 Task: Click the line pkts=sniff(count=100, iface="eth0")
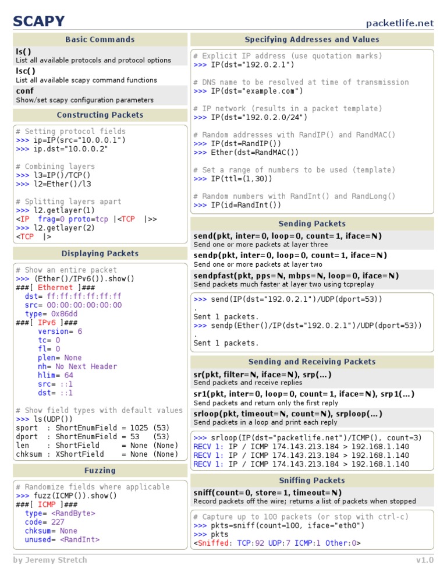pyautogui.click(x=279, y=525)
